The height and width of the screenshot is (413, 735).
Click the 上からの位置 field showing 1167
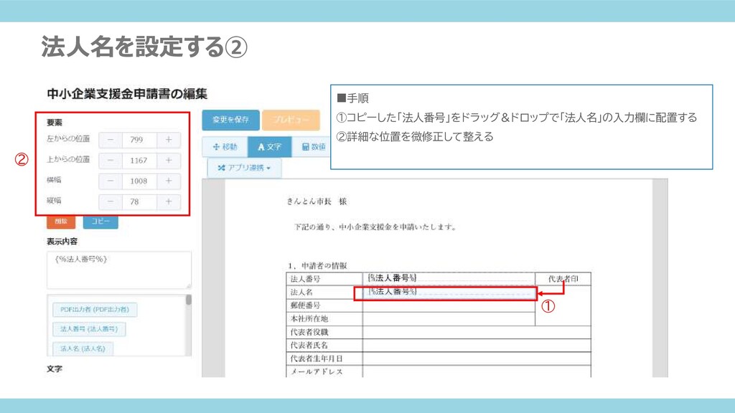coord(140,160)
